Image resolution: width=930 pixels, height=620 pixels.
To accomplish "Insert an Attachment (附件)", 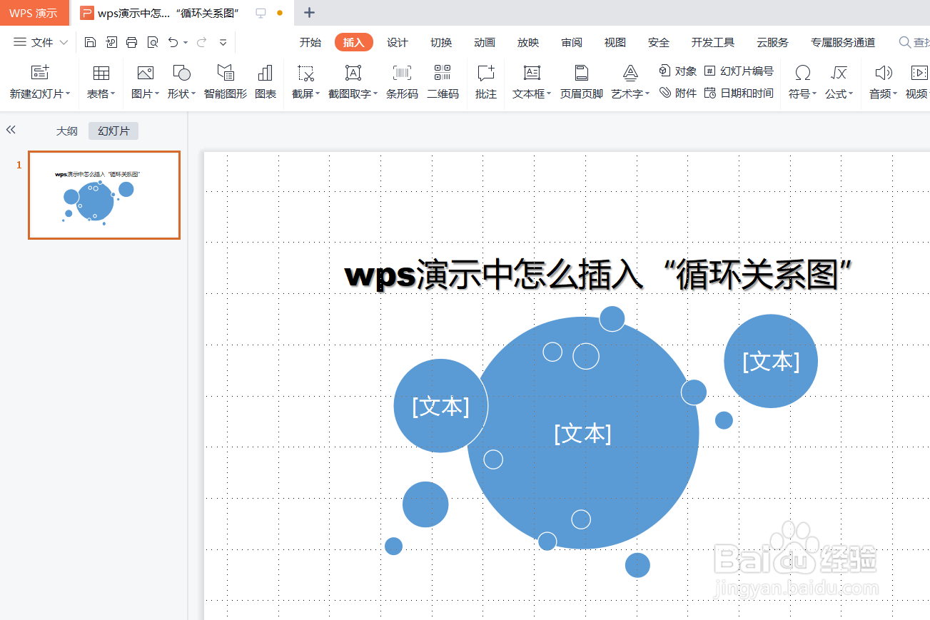I will tap(677, 93).
